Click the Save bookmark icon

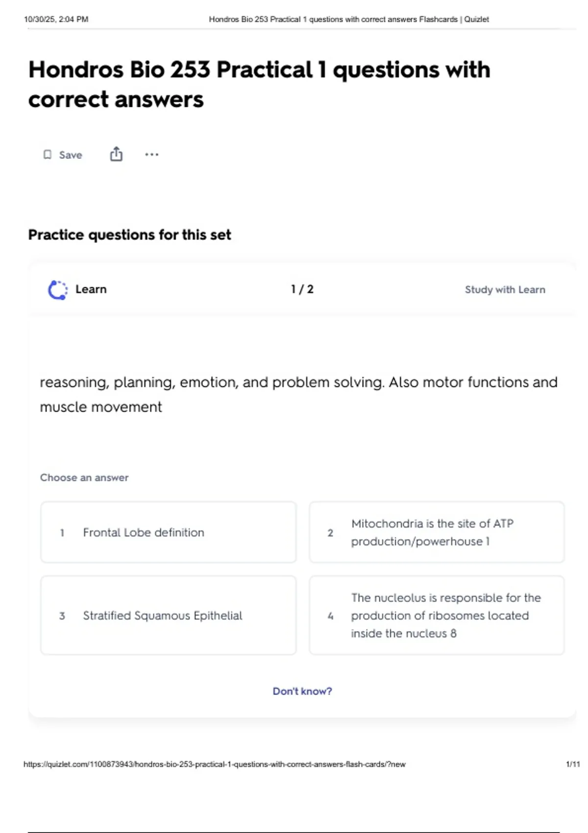click(48, 155)
